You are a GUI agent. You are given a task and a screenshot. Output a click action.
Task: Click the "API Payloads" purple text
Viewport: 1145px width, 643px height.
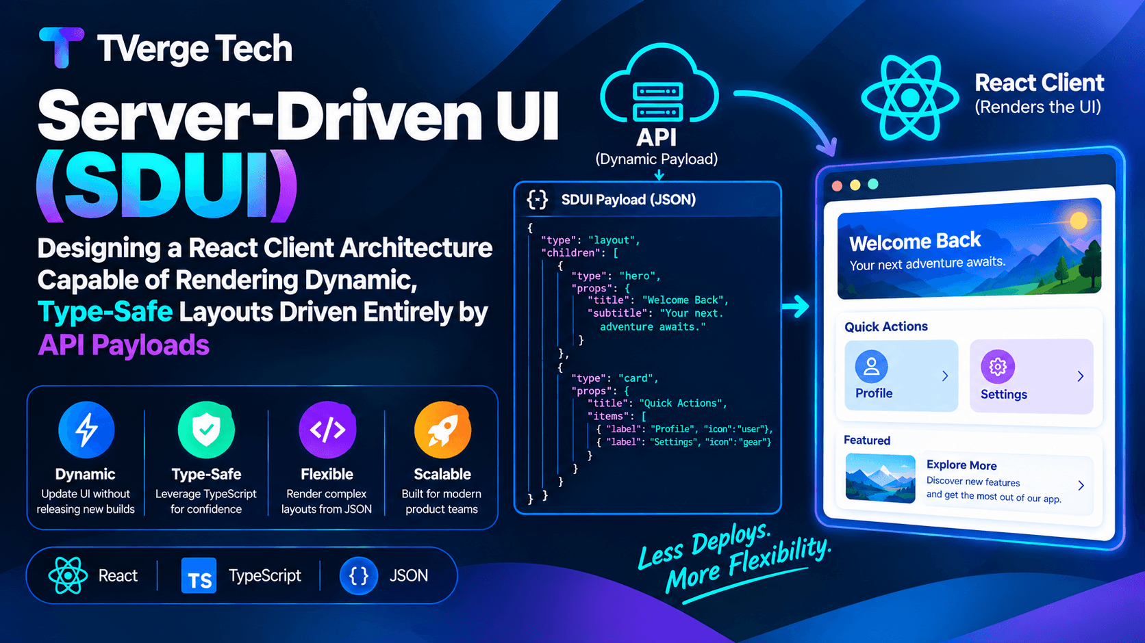(x=123, y=345)
